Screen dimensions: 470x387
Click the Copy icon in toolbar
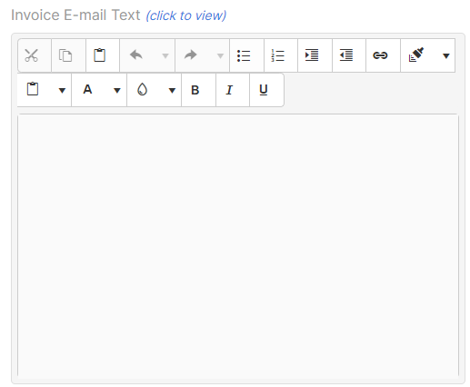pyautogui.click(x=65, y=55)
